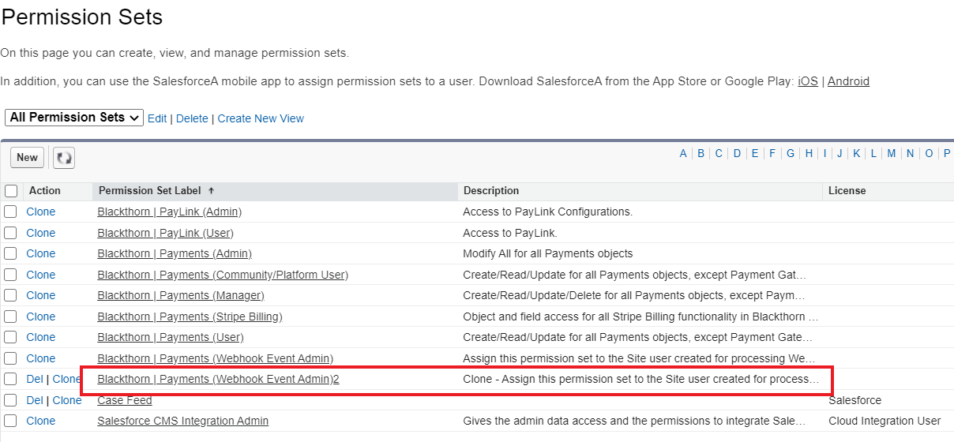The height and width of the screenshot is (442, 954).
Task: Delete the Webhook Event Admin)2 permission set
Action: (x=35, y=379)
